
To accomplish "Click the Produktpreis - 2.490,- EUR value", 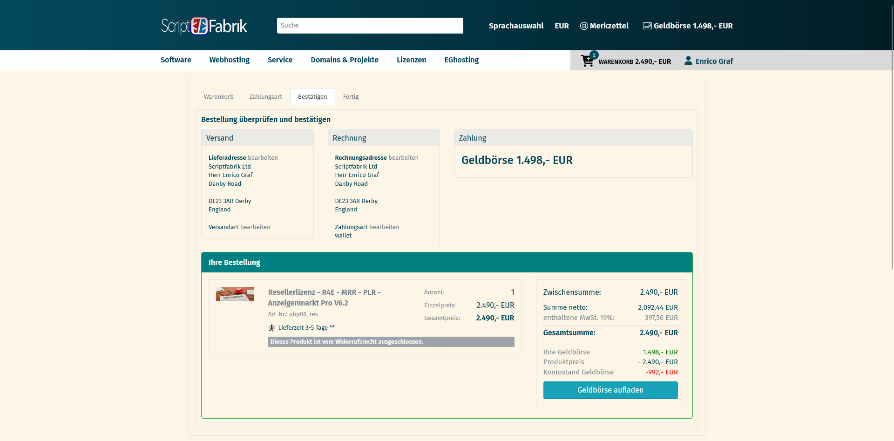I will [x=658, y=362].
